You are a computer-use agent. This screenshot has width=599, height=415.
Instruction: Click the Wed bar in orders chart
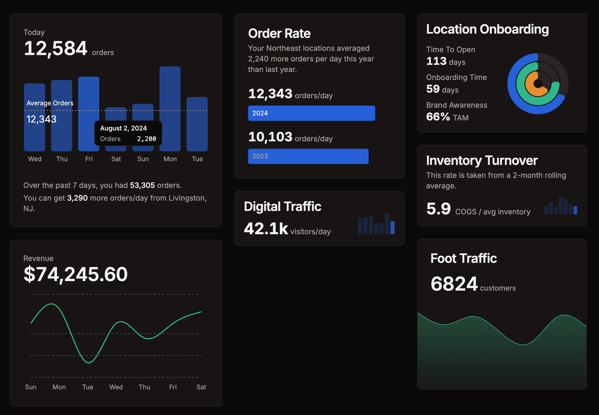tap(34, 117)
